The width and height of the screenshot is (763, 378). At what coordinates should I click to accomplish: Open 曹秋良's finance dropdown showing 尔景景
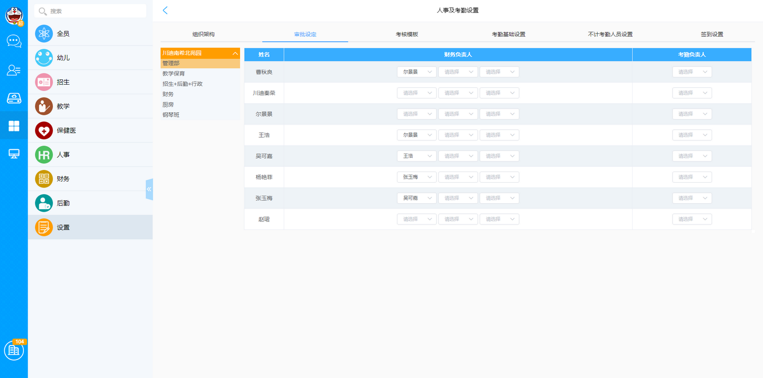point(417,72)
